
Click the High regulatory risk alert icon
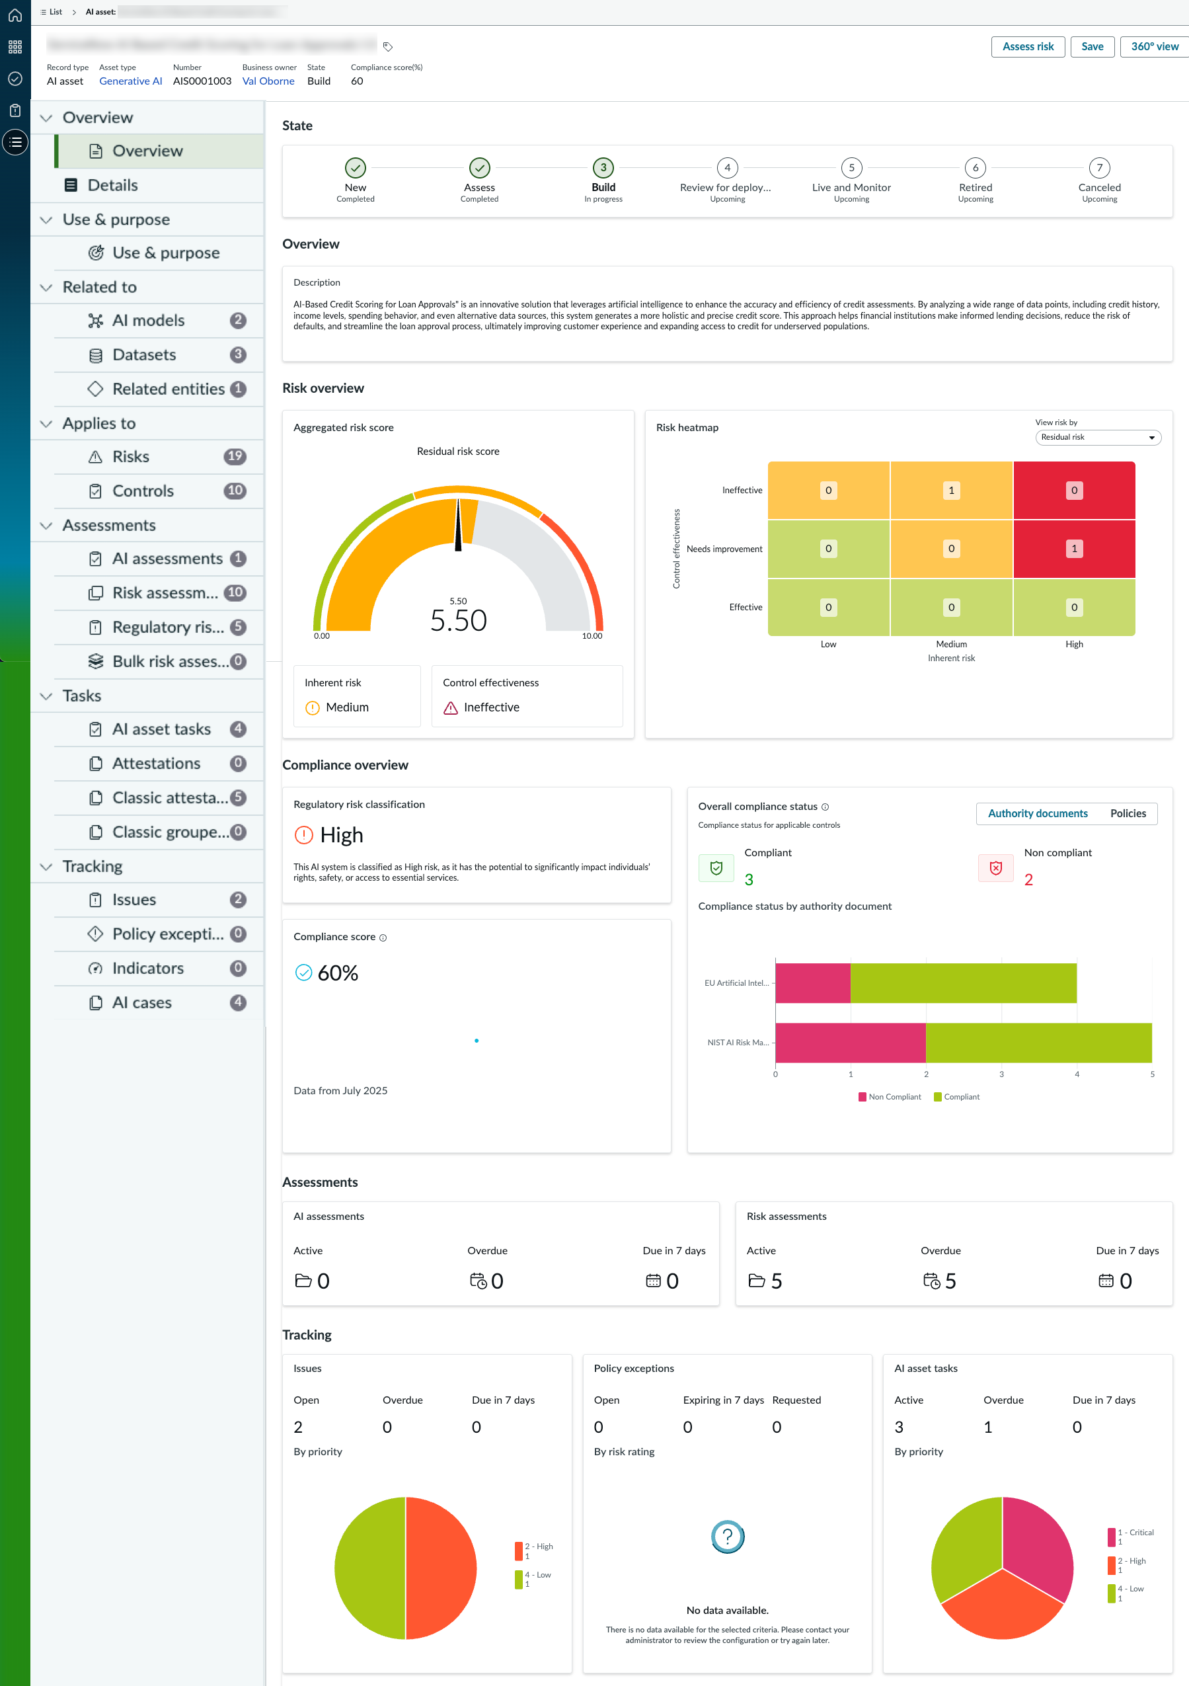[303, 835]
